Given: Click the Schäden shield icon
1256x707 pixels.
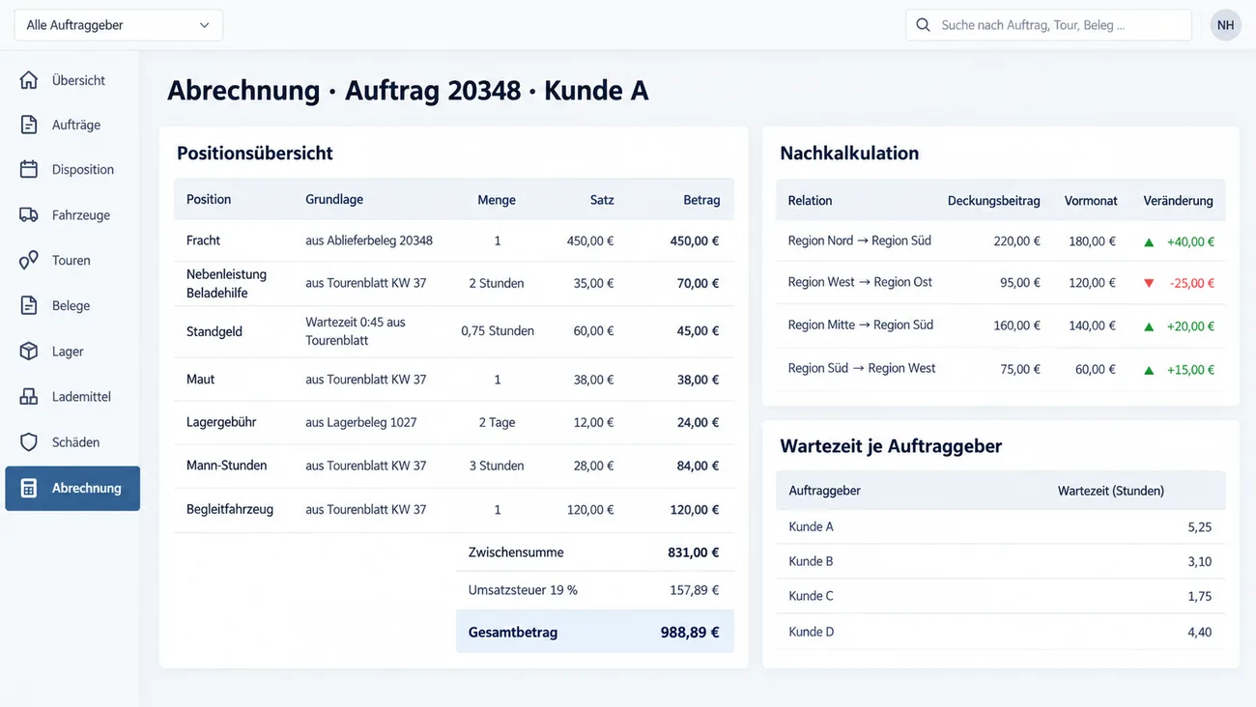Looking at the screenshot, I should 29,441.
